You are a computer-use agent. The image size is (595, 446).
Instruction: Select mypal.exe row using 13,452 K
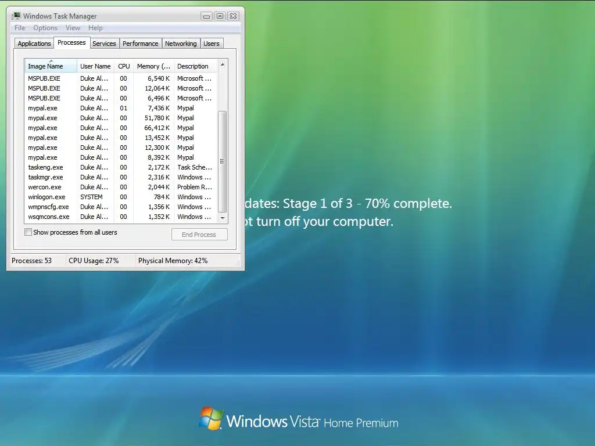pyautogui.click(x=121, y=137)
